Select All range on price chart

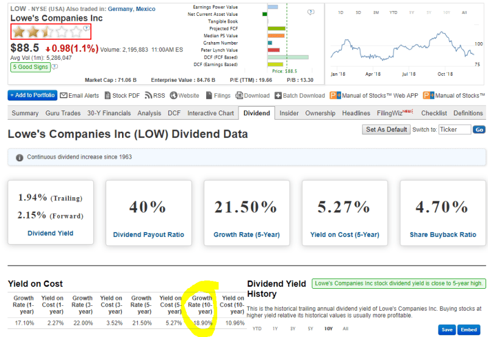(x=464, y=12)
